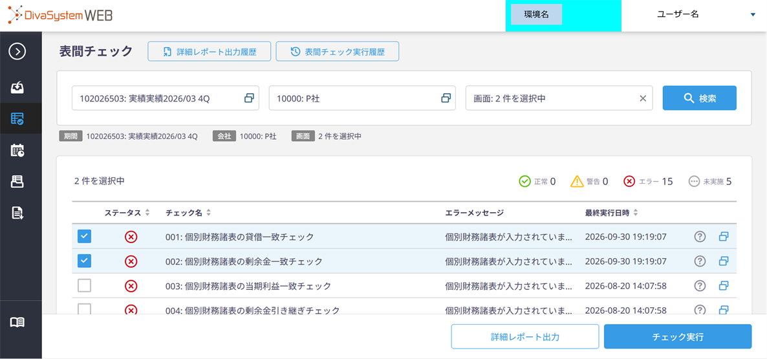Open the report export sidebar icon
The width and height of the screenshot is (767, 359).
pyautogui.click(x=17, y=213)
